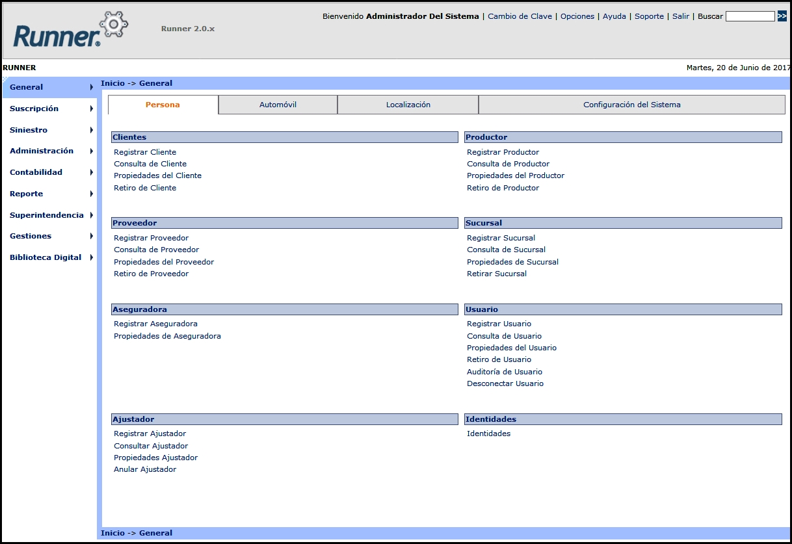The height and width of the screenshot is (544, 792).
Task: Open Registrar Ajustador
Action: [x=150, y=434]
